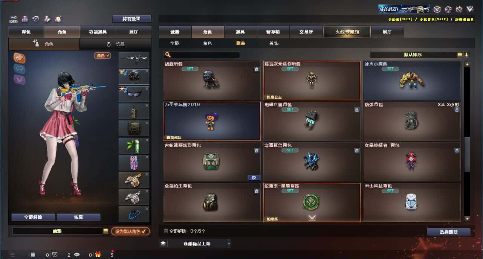Toggle the key OFF switch icon
The height and width of the screenshot is (259, 483).
pyautogui.click(x=14, y=19)
